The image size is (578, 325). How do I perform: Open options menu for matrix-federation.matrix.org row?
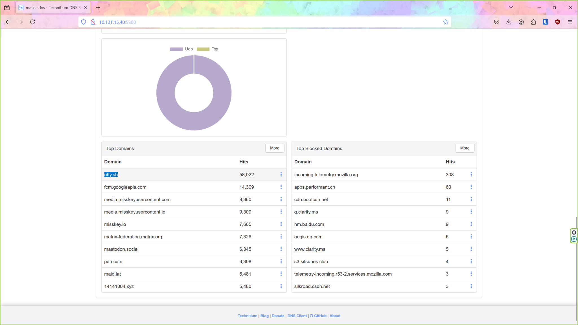point(281,236)
